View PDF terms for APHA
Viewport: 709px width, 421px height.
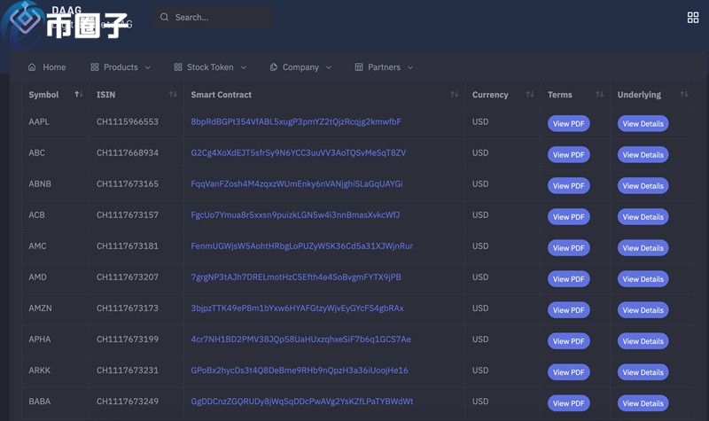(568, 341)
